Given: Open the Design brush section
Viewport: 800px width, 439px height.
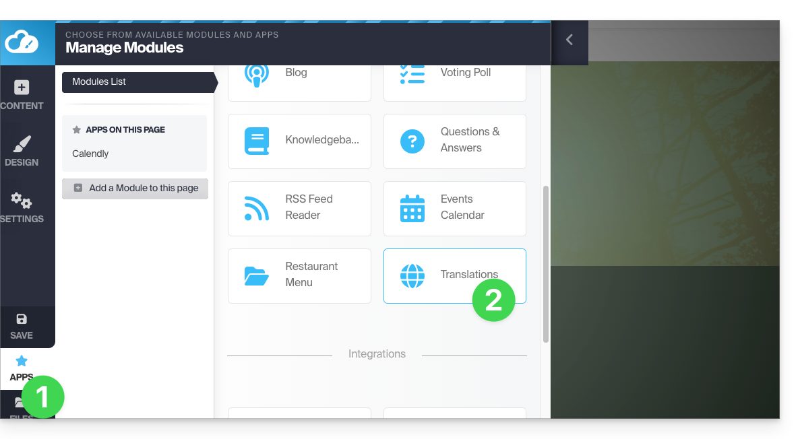Looking at the screenshot, I should click(x=22, y=151).
